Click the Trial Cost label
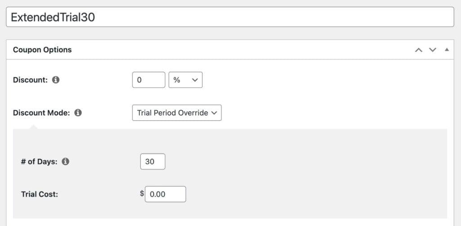461x226 pixels. tap(40, 194)
